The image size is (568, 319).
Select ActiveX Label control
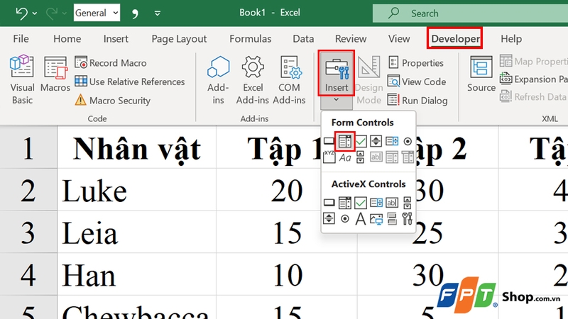coord(361,218)
